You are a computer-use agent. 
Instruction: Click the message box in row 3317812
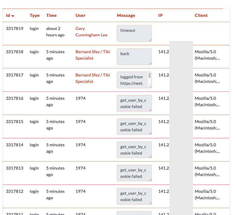pyautogui.click(x=134, y=196)
